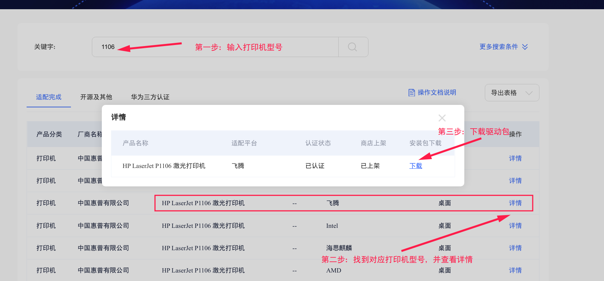Open 详情 for the first table row

pyautogui.click(x=515, y=158)
